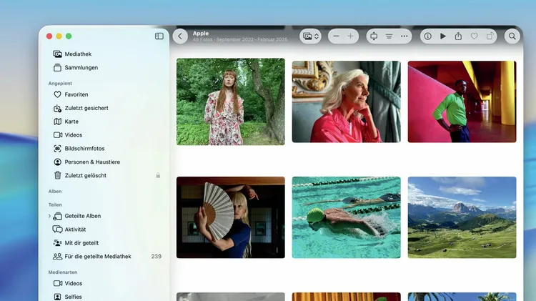Open the three-dot more options menu
The image size is (536, 301).
pos(405,36)
